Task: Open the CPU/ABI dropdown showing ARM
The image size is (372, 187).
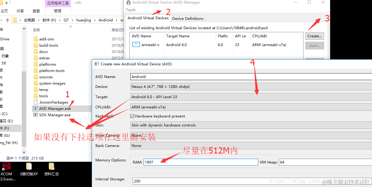Action: pyautogui.click(x=251, y=107)
